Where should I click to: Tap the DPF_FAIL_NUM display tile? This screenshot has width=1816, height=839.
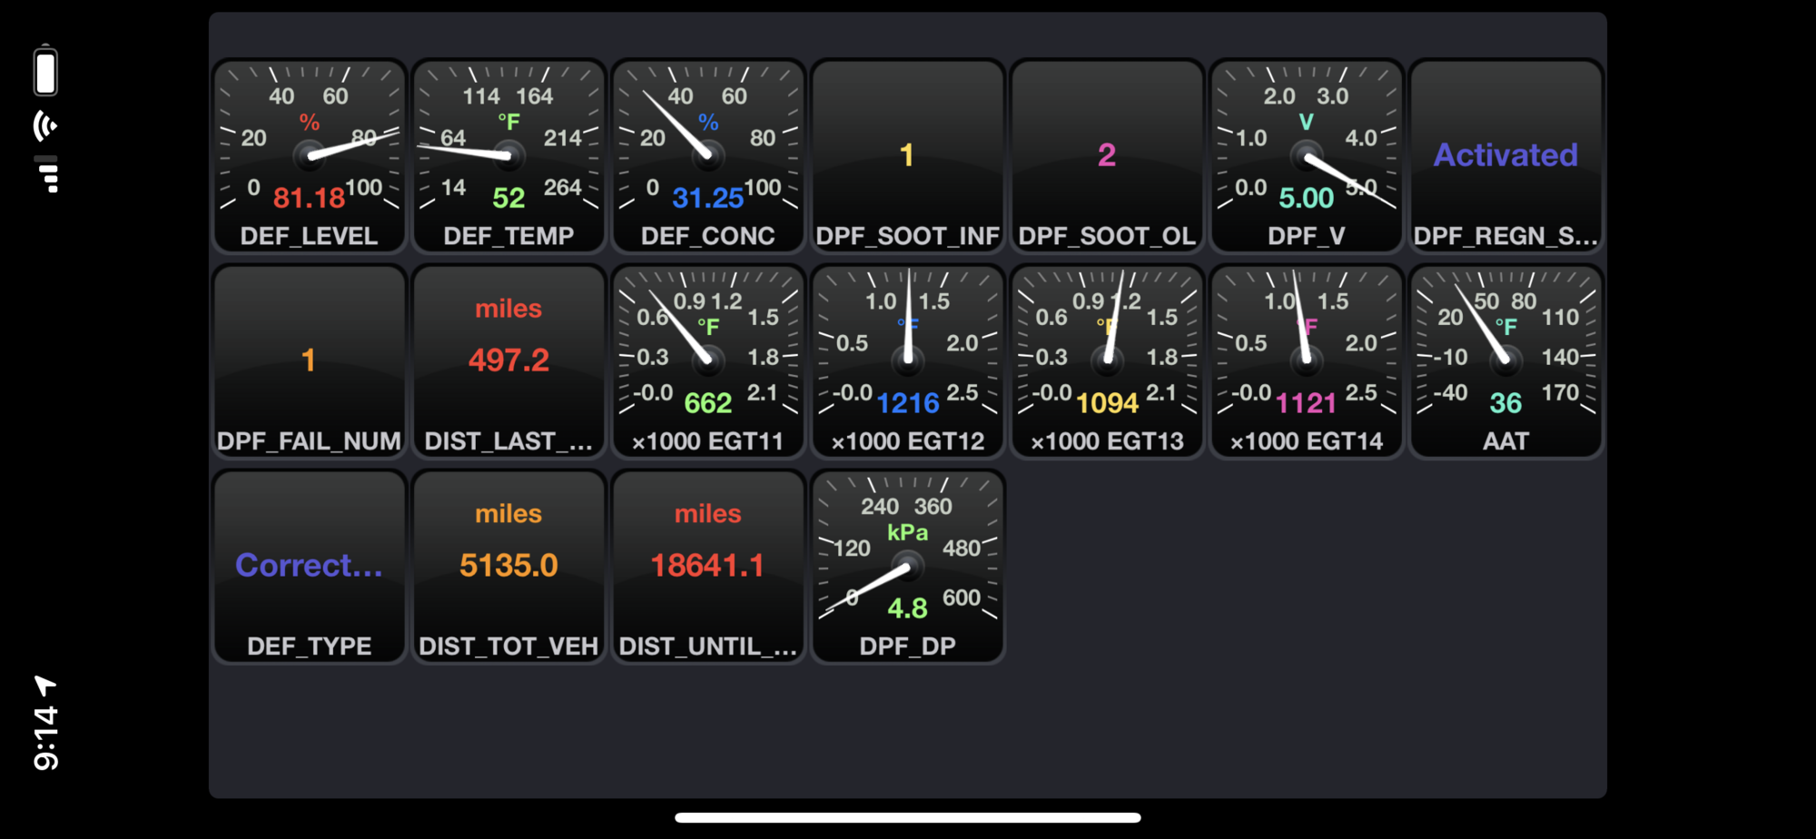[308, 360]
